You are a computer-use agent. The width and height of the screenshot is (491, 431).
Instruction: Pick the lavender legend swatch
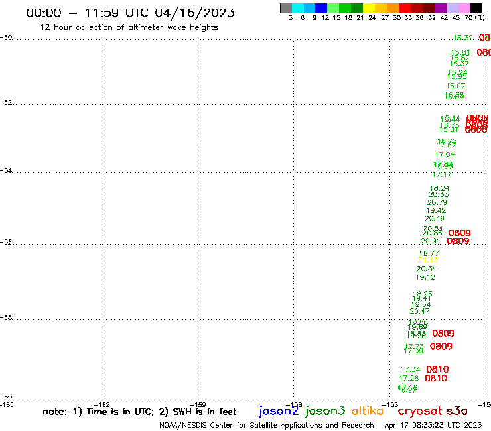coord(453,8)
